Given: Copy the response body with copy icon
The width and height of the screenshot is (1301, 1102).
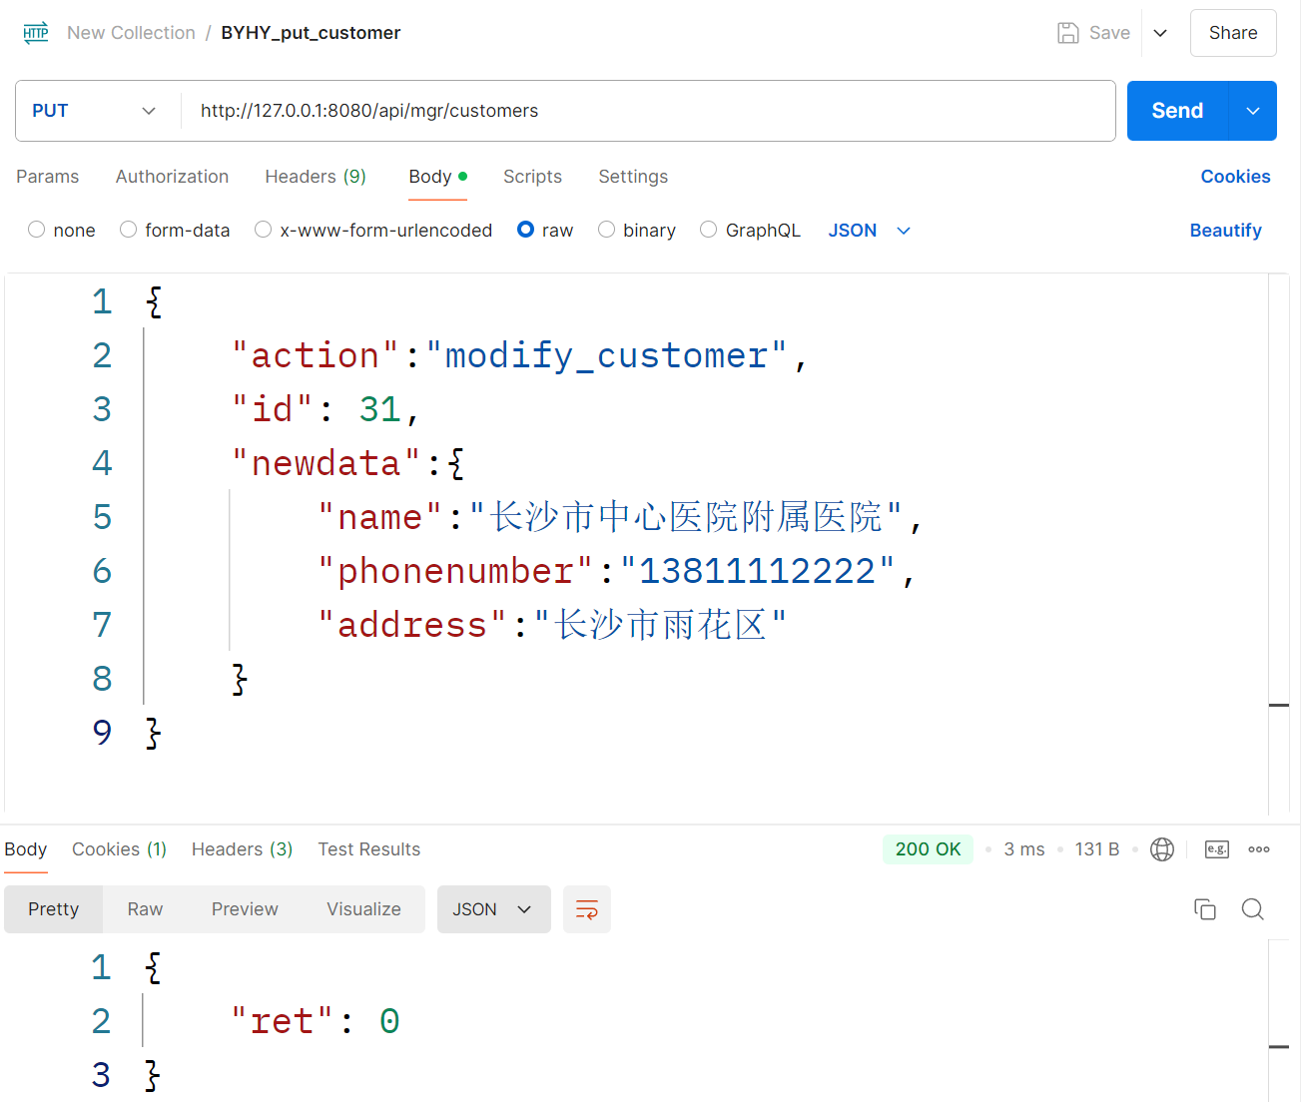Looking at the screenshot, I should click(1205, 909).
